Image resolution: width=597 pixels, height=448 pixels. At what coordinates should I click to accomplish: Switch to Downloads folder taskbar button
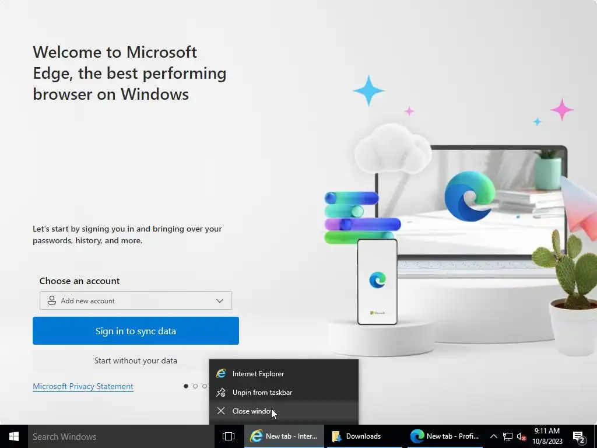tap(364, 436)
